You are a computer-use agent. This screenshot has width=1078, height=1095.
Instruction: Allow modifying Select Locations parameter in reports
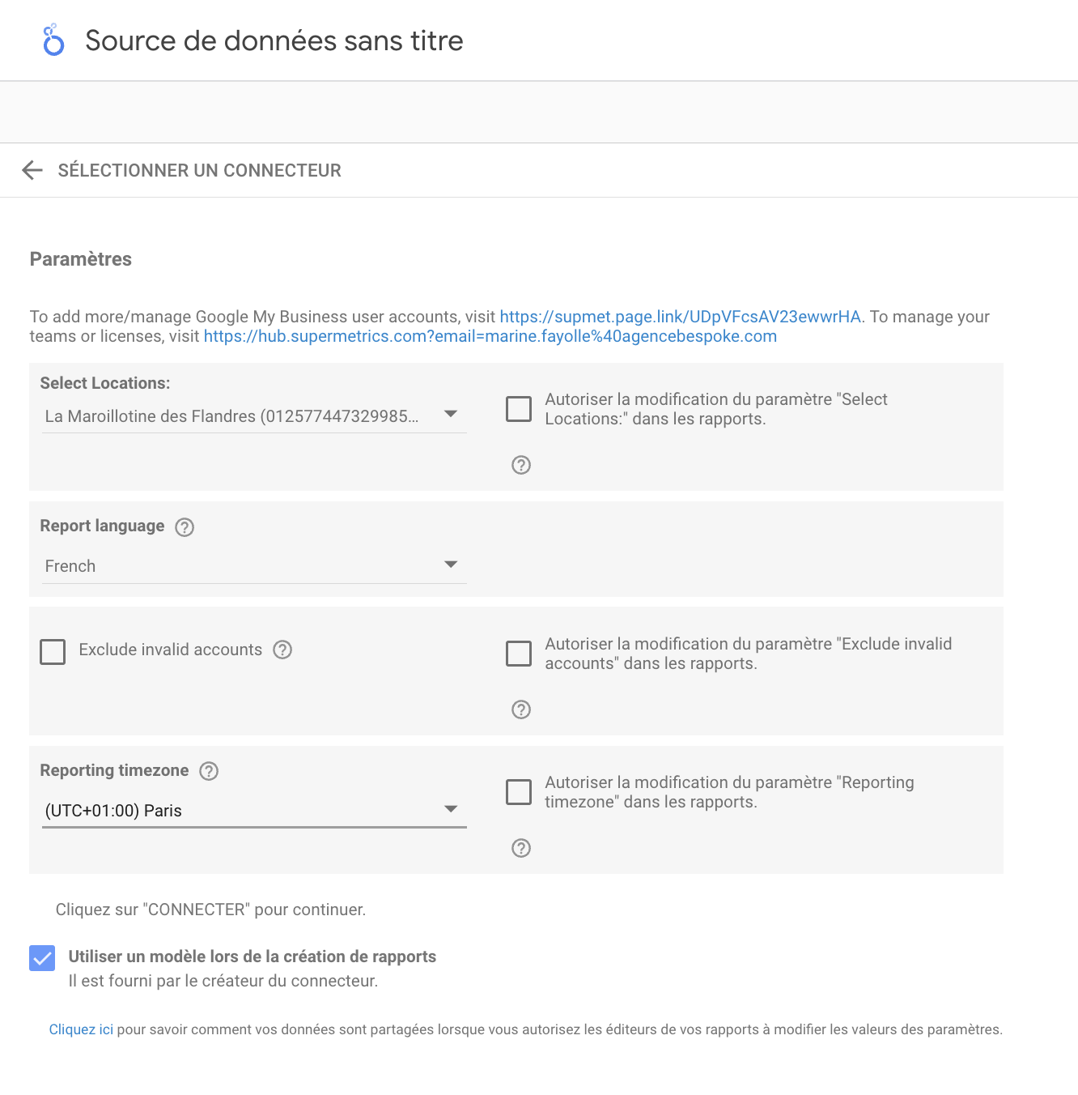click(519, 409)
